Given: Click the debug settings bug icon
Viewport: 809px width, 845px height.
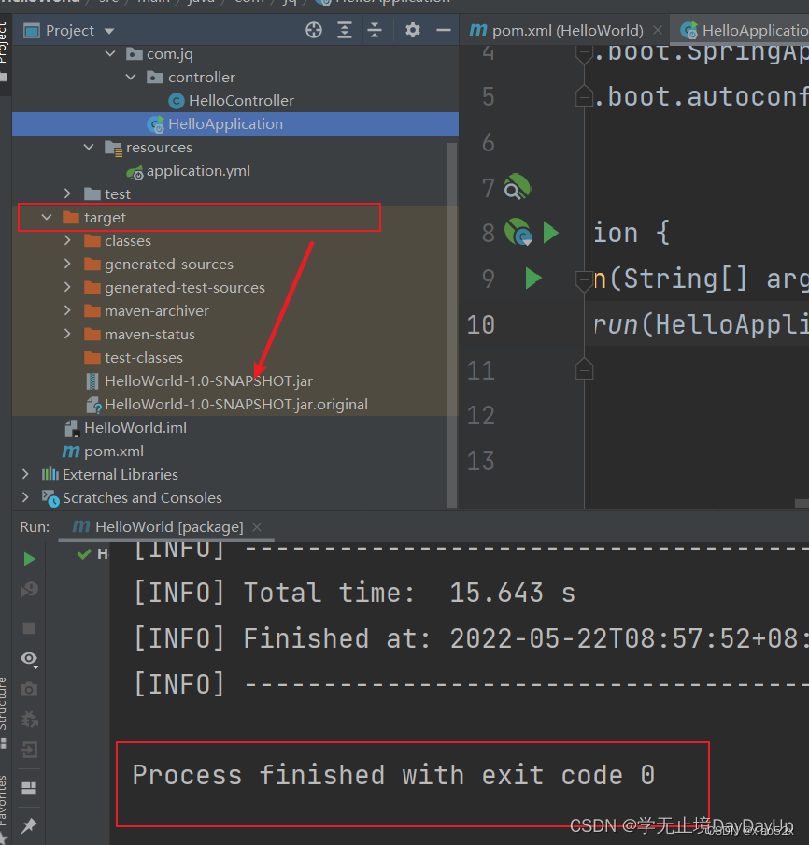Looking at the screenshot, I should coord(29,719).
